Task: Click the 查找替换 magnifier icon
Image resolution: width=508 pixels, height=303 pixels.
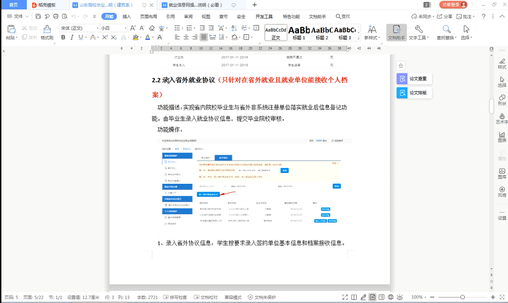Action: coord(446,32)
